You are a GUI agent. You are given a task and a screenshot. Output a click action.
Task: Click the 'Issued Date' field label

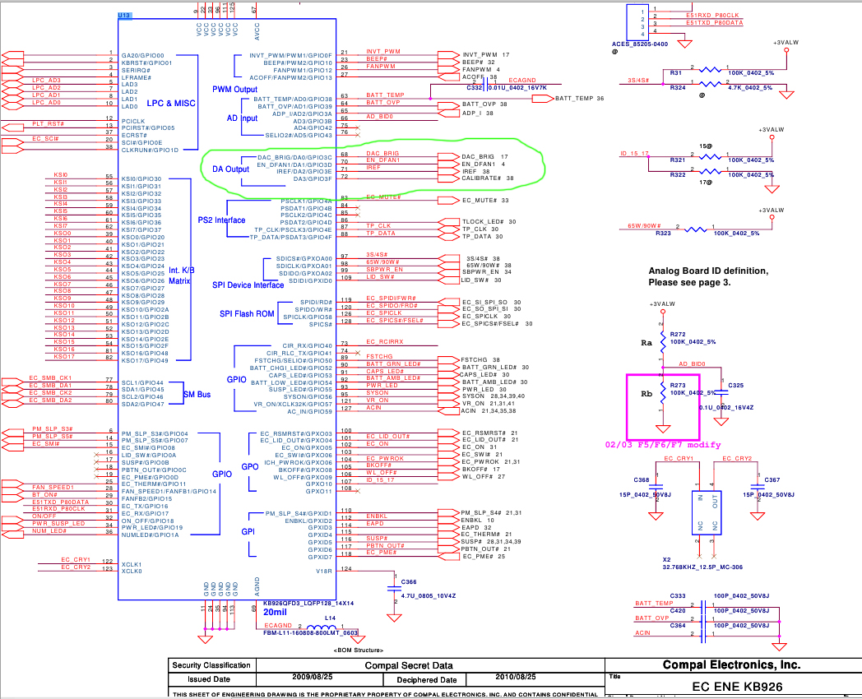pyautogui.click(x=209, y=679)
